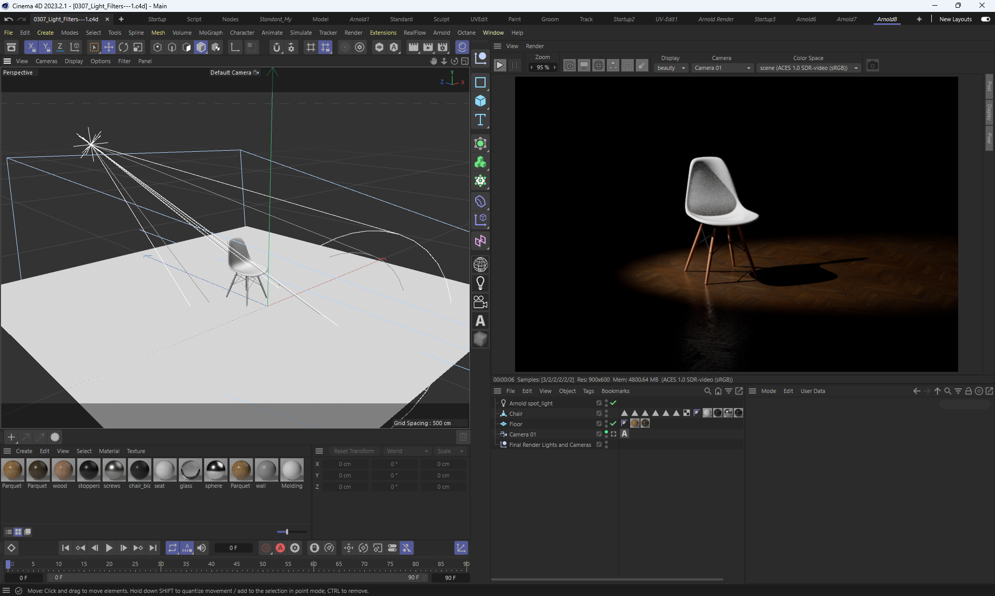Toggle the New Layouts switch
Screen dimensions: 995x596
(x=985, y=19)
